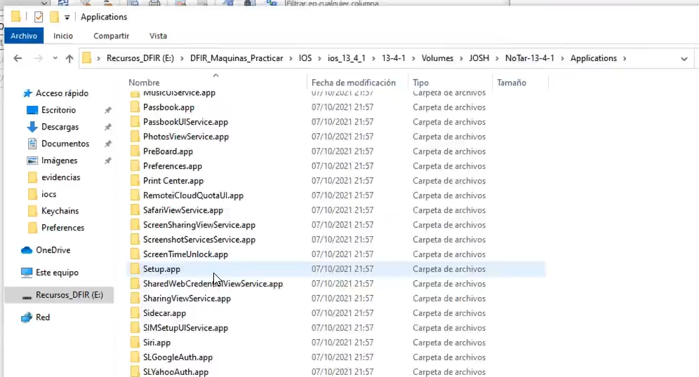Select RemoteiCloudQuotaUI.app folder
699x377 pixels.
[x=193, y=196]
